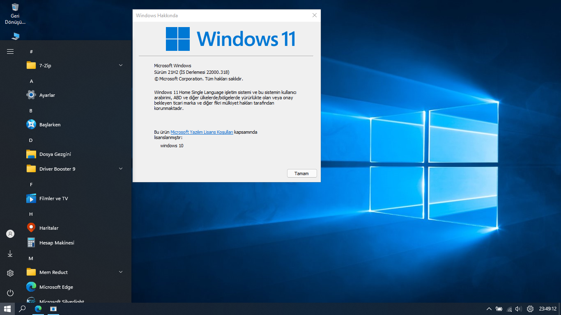561x315 pixels.
Task: Launch Ayarlar from the gear icon
Action: point(31,95)
